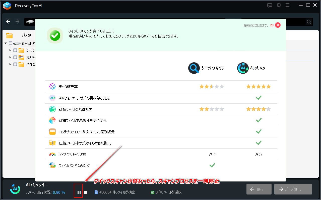Click the 圧縮ファイル zip folder icon

click(x=52, y=143)
